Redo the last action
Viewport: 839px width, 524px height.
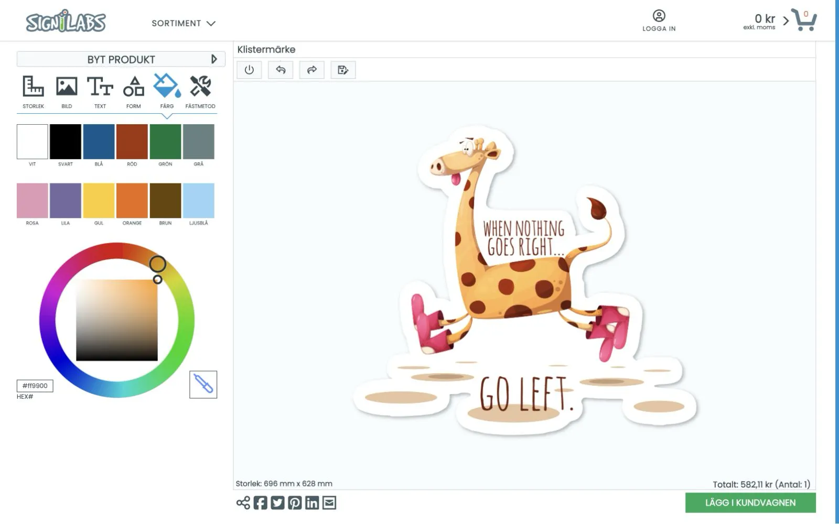(312, 70)
